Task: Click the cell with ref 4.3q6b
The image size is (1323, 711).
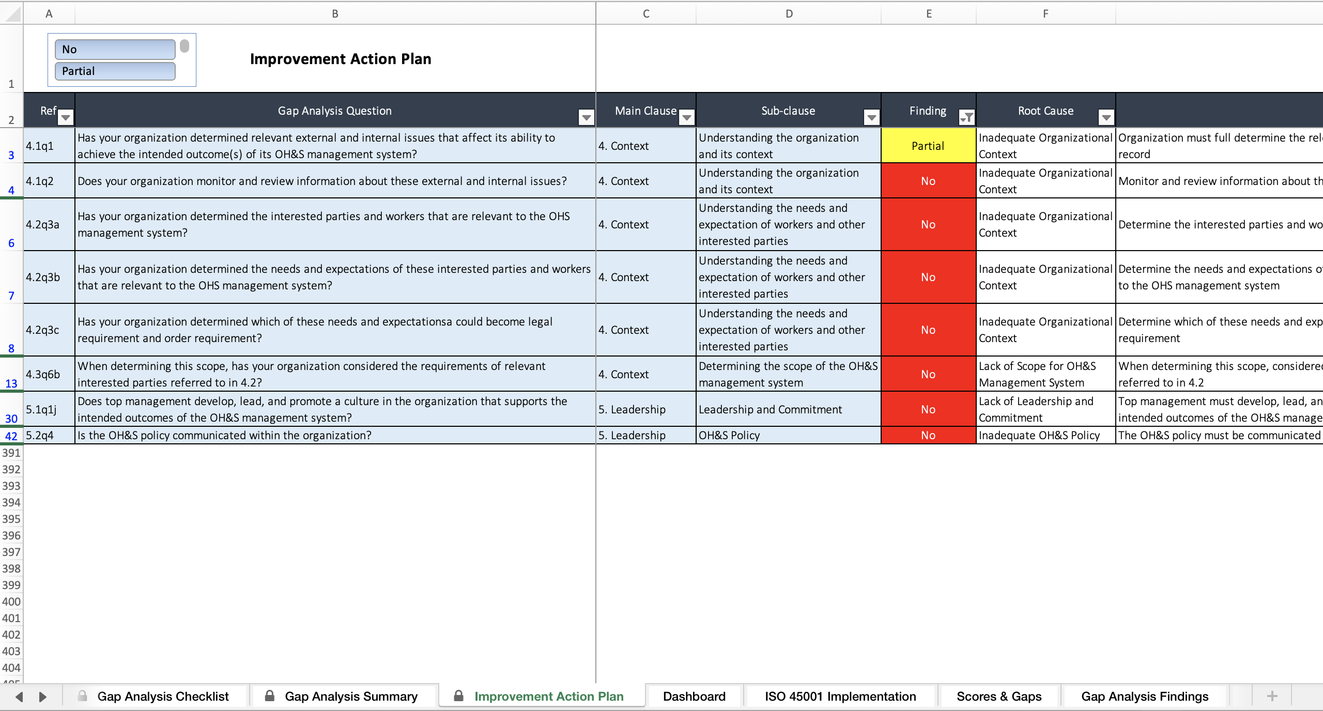Action: point(49,374)
